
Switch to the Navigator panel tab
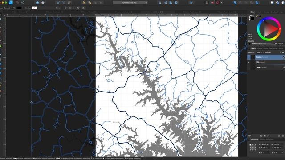tap(270, 140)
